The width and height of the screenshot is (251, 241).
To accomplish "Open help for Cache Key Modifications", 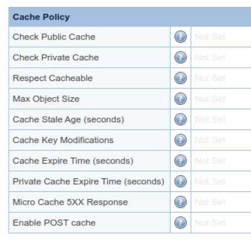I will (181, 140).
